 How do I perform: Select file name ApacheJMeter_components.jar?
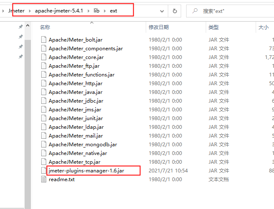[86, 49]
